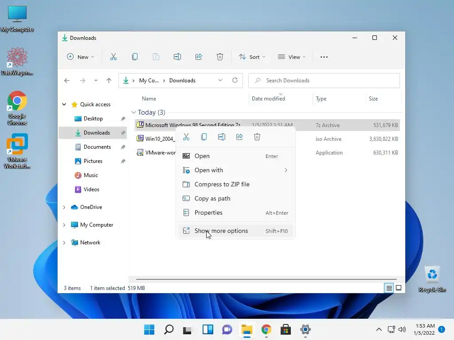Open the View dropdown
This screenshot has width=454, height=340.
pos(292,57)
